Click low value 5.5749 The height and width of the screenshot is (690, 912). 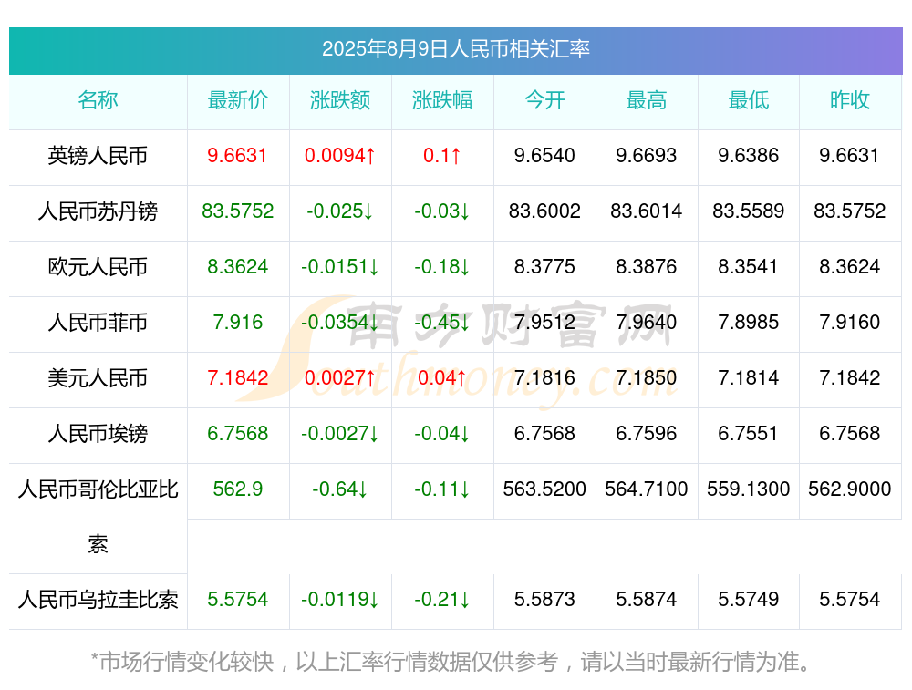(x=749, y=600)
